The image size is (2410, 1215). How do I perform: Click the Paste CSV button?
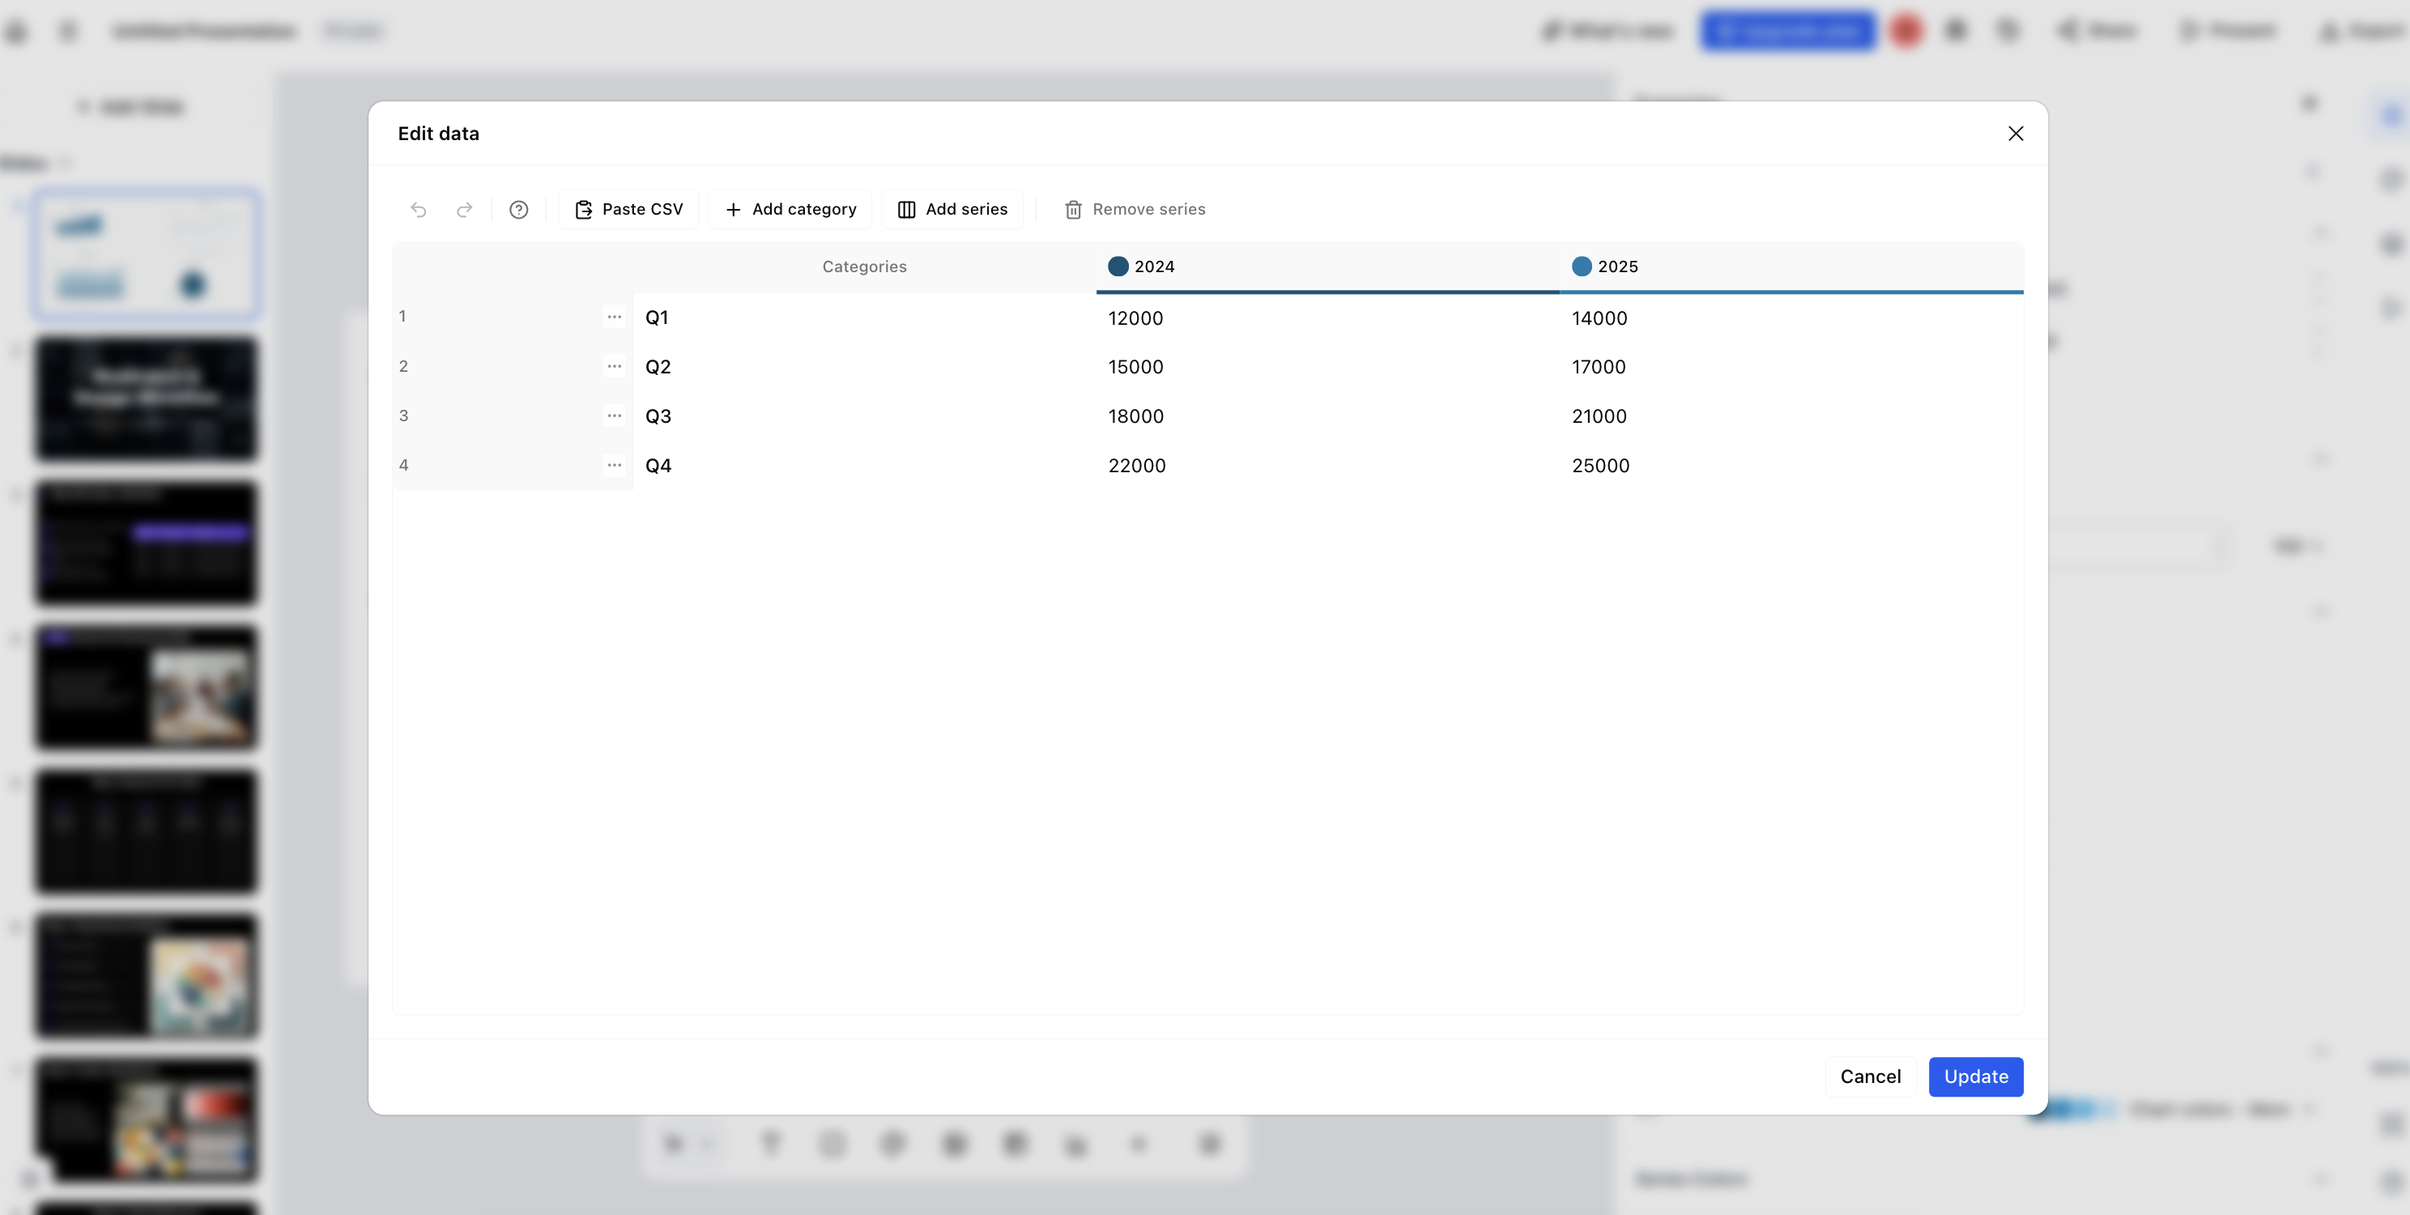pos(628,210)
